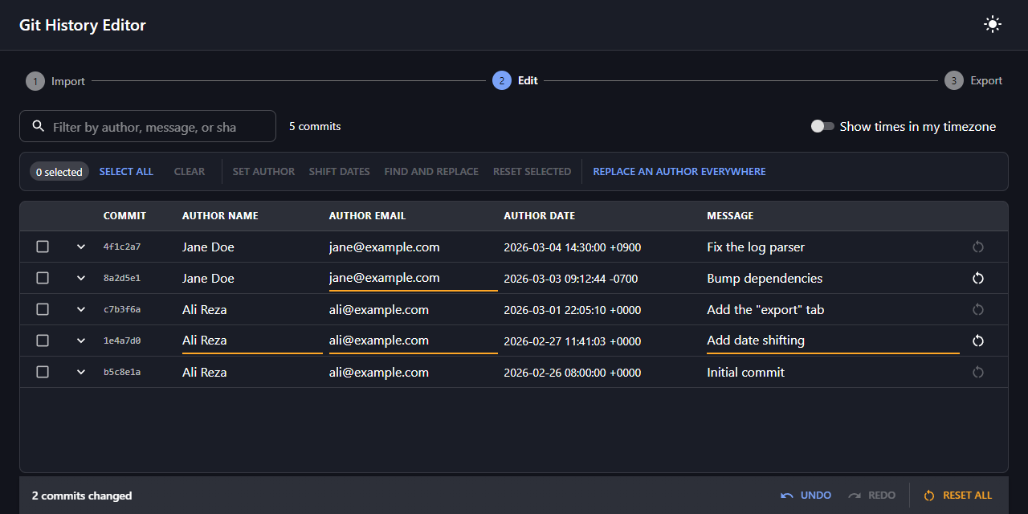Click the REDO button
Screen dimensions: 1028x514
tap(872, 496)
